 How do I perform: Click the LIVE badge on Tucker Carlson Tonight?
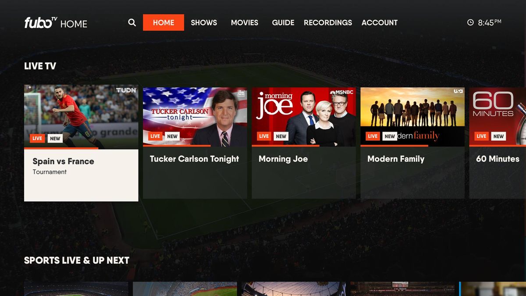point(155,136)
